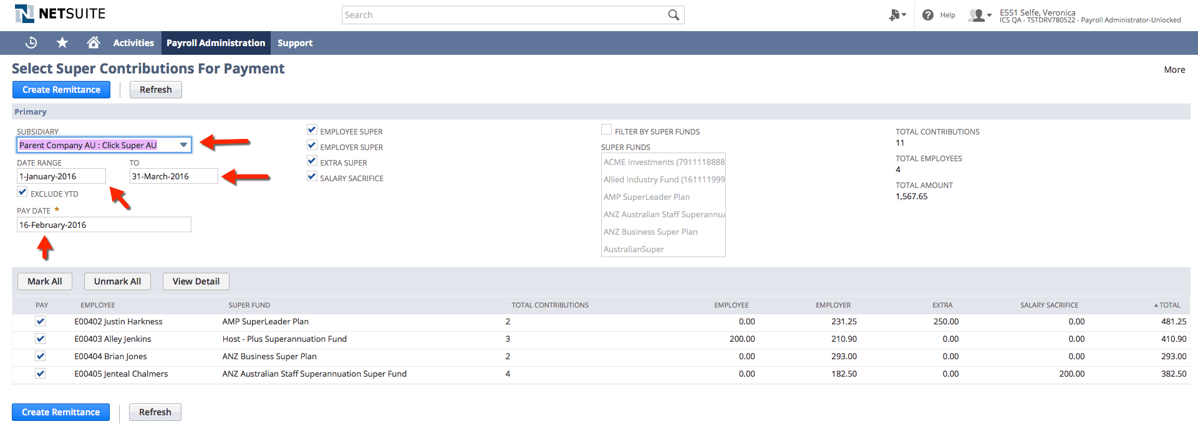Open the More menu

(1174, 70)
